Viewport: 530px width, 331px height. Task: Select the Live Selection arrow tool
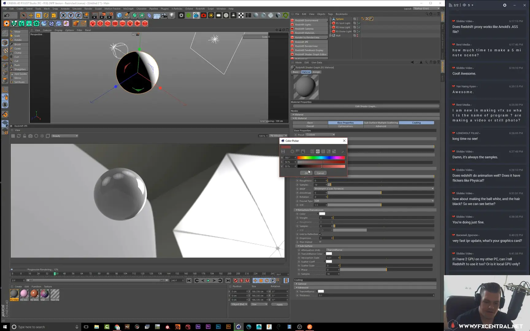(23, 15)
